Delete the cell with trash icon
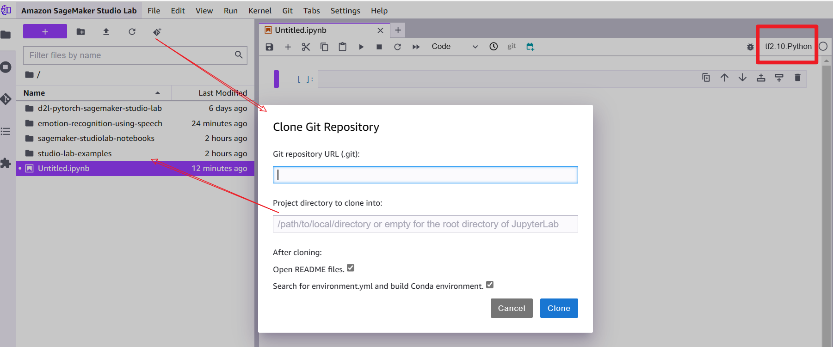Viewport: 833px width, 347px height. 797,78
